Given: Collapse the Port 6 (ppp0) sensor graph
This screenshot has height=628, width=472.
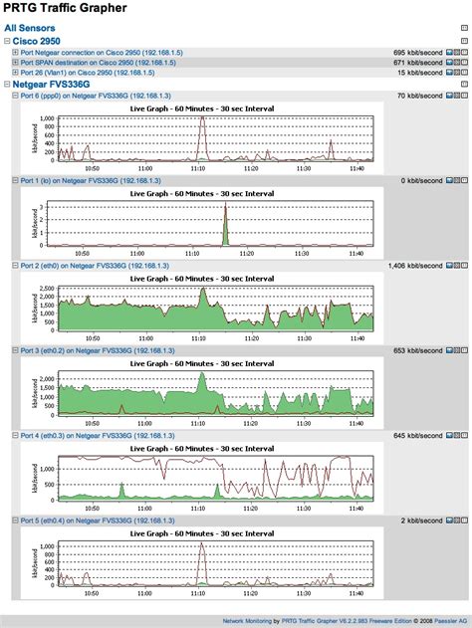Looking at the screenshot, I should [15, 96].
